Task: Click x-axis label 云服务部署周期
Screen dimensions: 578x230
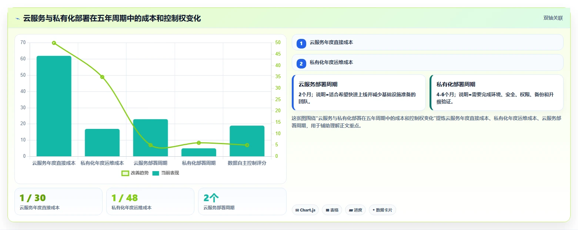Action: (x=151, y=163)
